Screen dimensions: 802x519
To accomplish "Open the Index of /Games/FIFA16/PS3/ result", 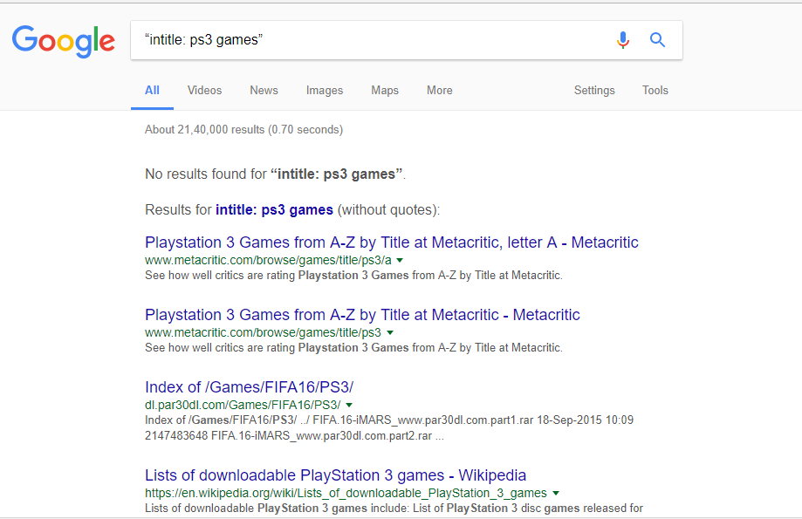I will point(249,387).
